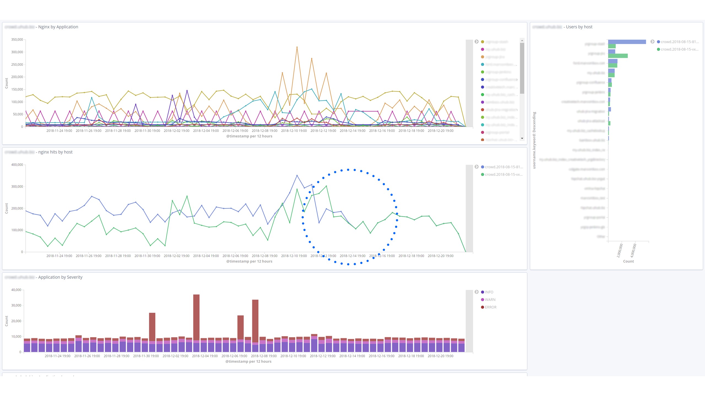
Task: Click the Nginx by Application panel title
Action: pyautogui.click(x=42, y=27)
